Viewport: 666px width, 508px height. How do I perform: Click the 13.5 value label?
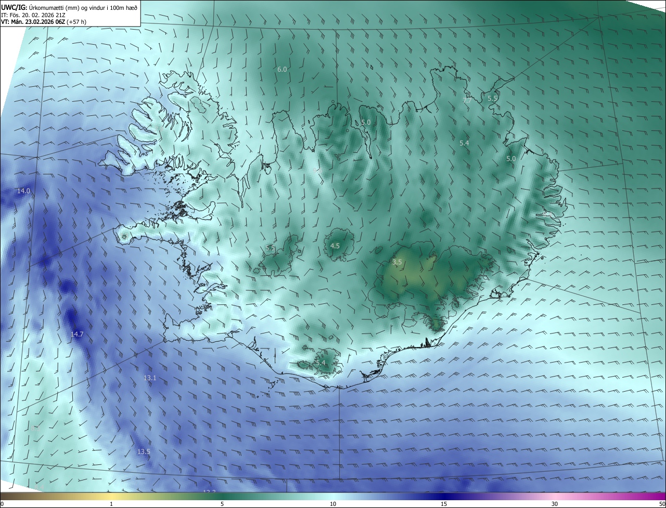click(x=144, y=451)
